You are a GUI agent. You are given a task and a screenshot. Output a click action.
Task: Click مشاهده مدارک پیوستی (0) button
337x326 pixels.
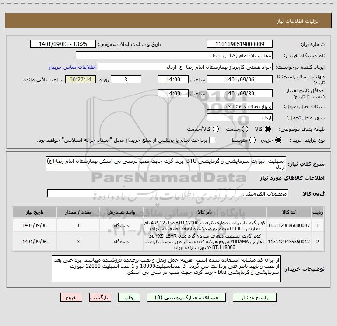click(x=186, y=298)
